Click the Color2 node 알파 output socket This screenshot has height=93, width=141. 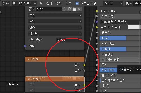pos(84,90)
